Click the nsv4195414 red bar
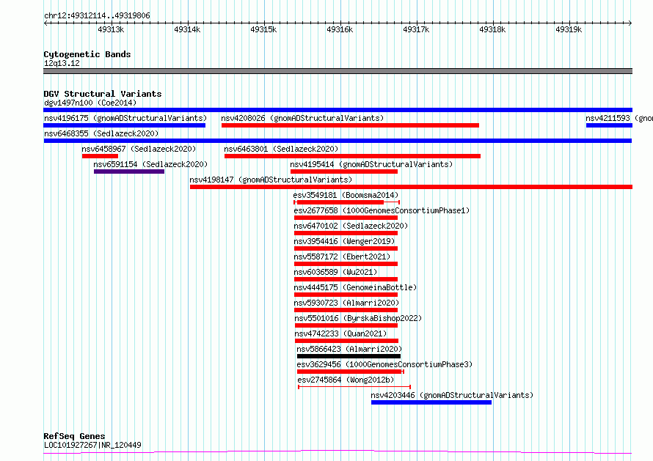Screen dimensions: 653x461 (344, 172)
